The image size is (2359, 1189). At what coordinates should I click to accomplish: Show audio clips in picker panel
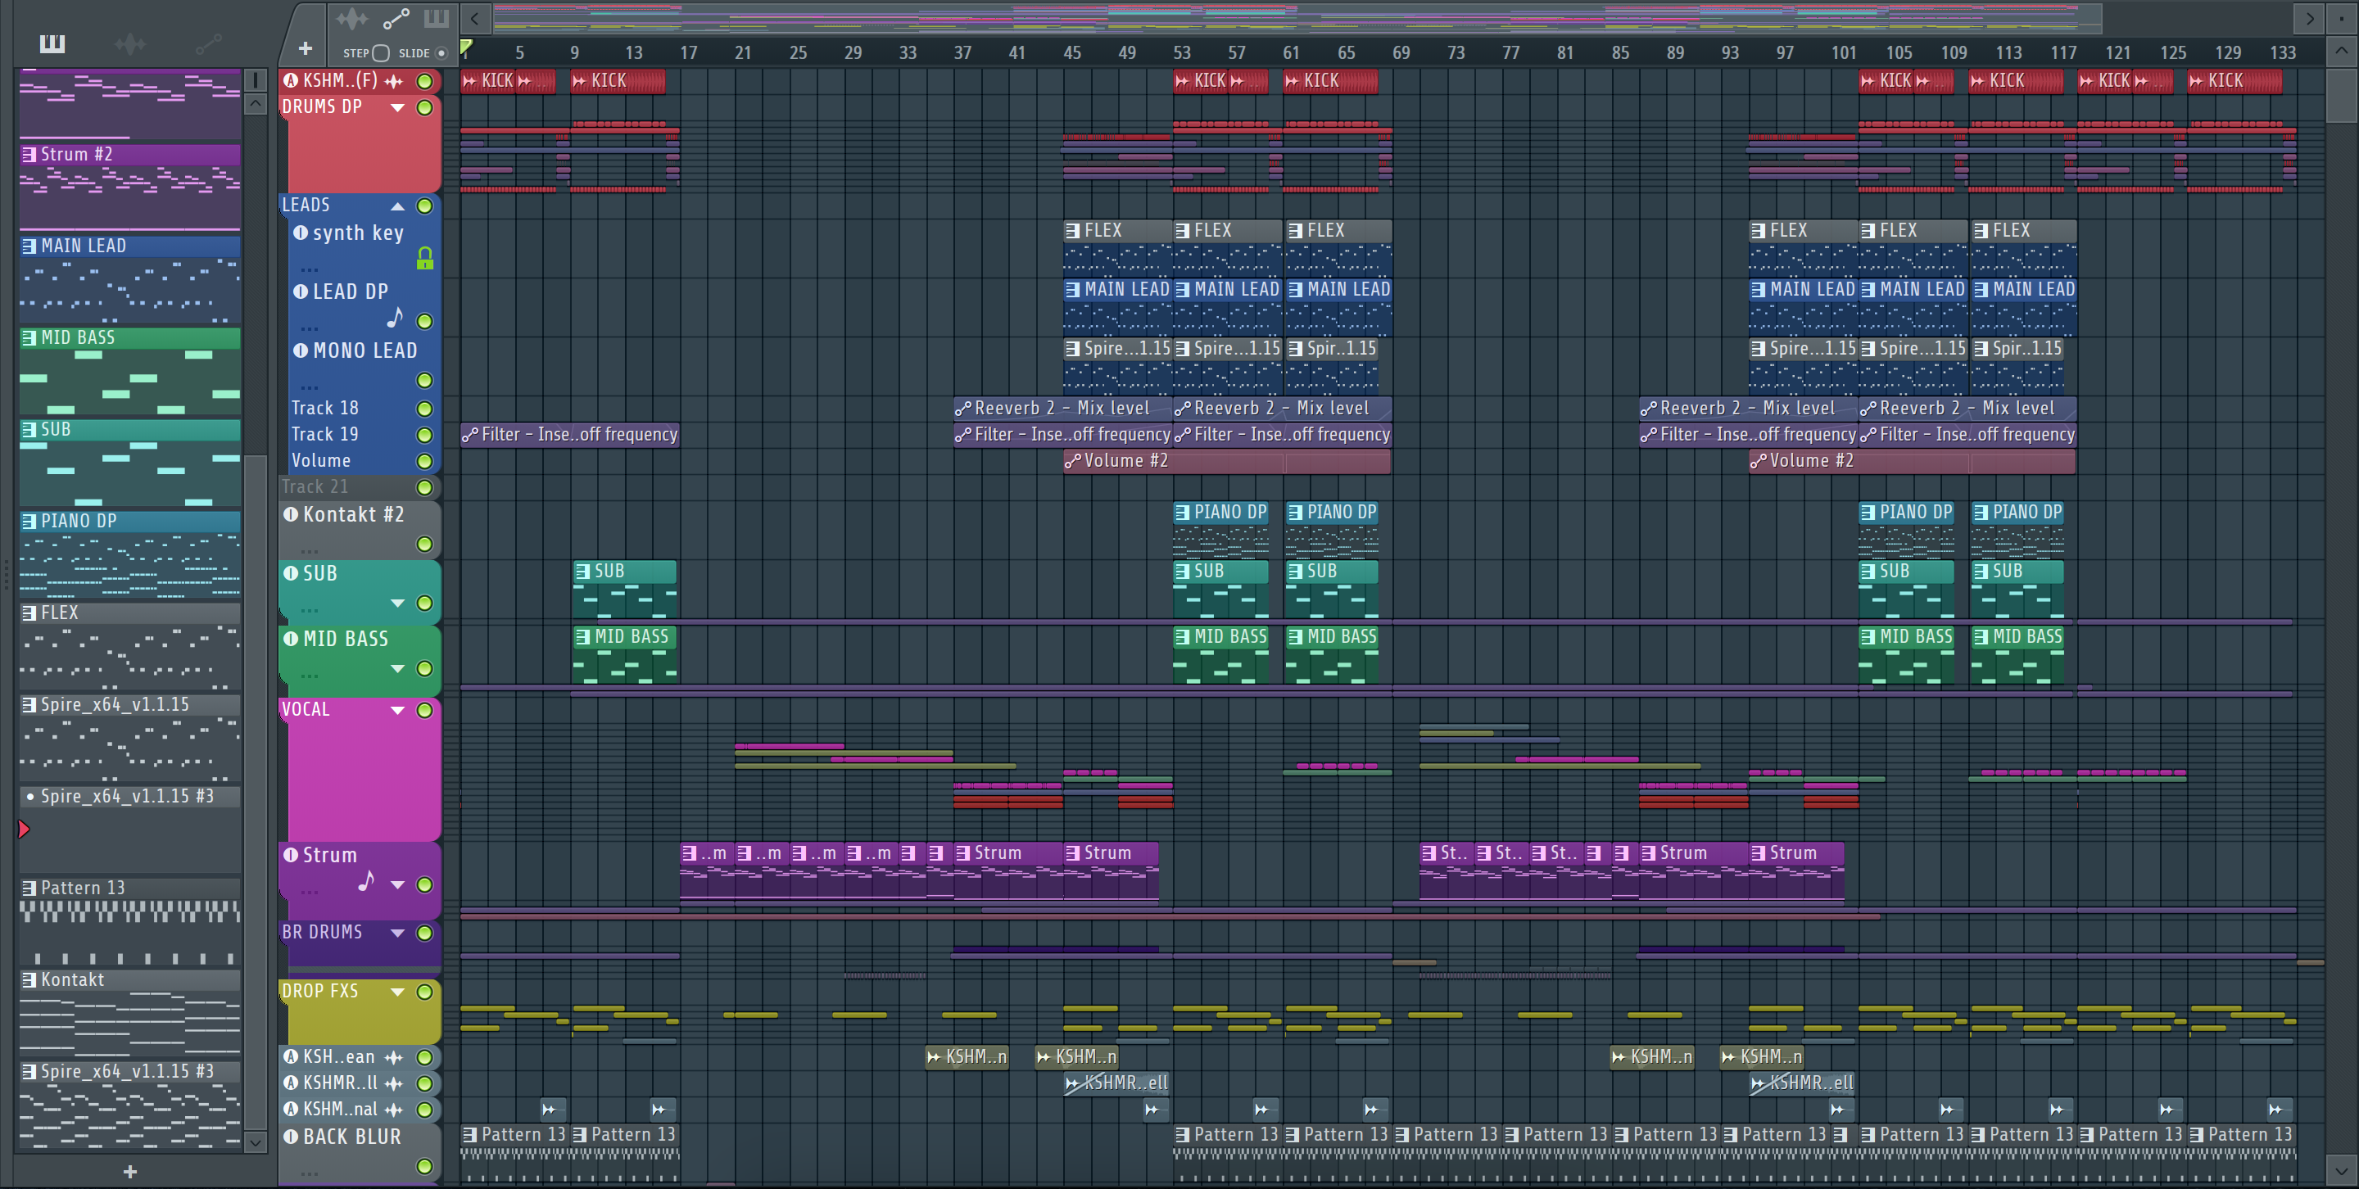[x=130, y=43]
